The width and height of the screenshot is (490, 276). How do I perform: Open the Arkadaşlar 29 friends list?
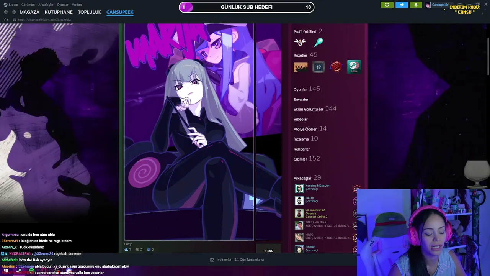307,178
